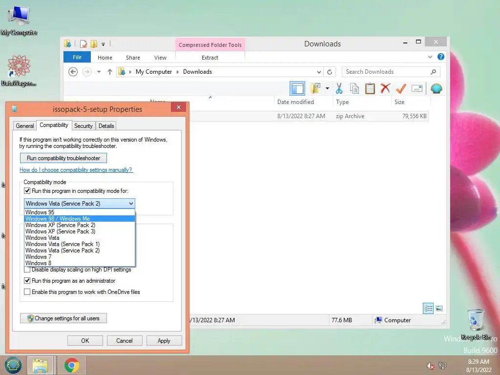Image resolution: width=500 pixels, height=375 pixels.
Task: Open the Home ribbon tab
Action: [x=105, y=58]
